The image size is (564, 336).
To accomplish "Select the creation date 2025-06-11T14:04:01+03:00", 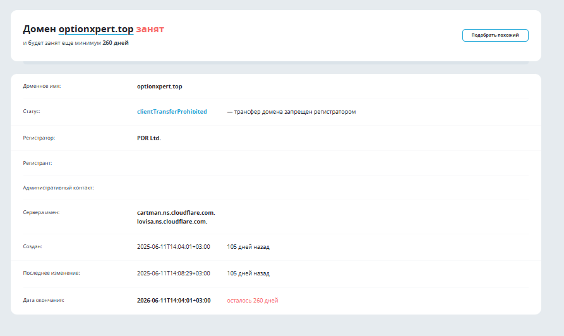I will pos(174,247).
